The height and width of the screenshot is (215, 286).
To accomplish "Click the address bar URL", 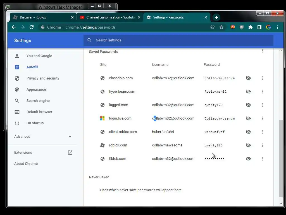I will click(x=90, y=27).
